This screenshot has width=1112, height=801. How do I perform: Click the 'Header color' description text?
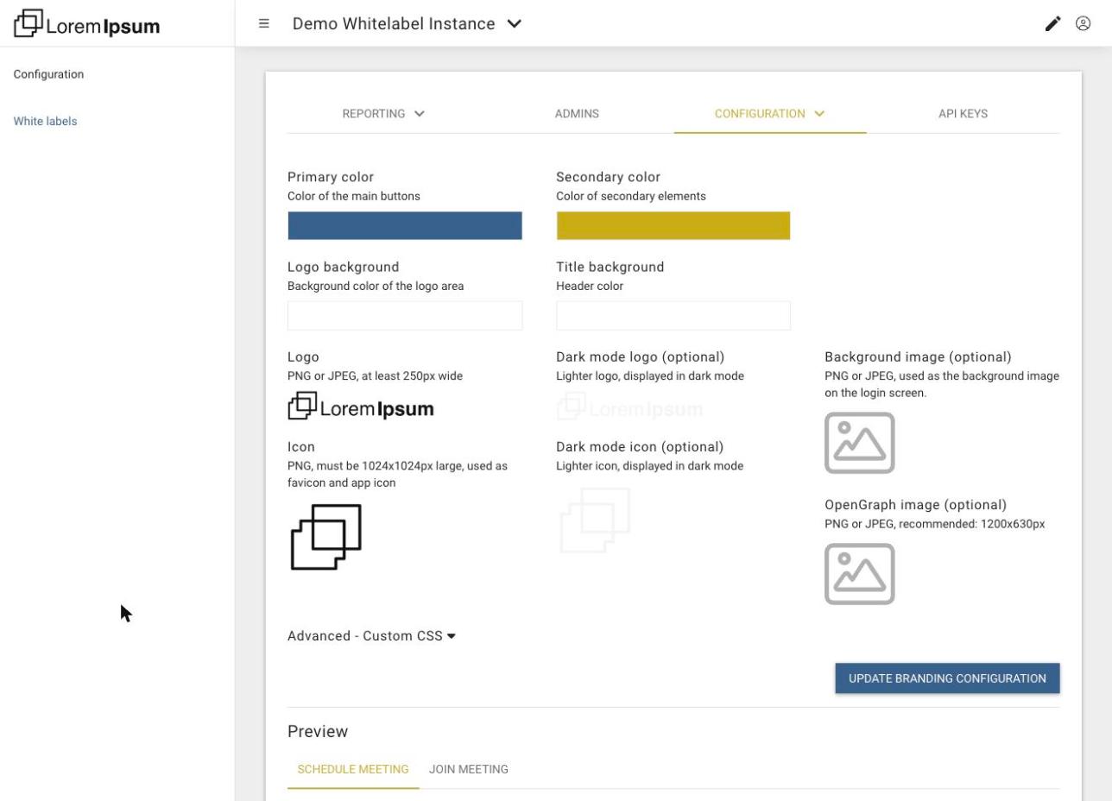[x=590, y=287]
